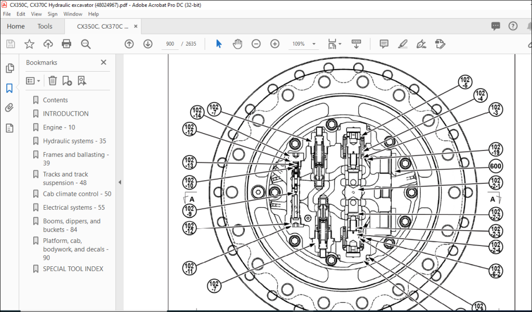
Task: Select the CX350C, CX370C document tab
Action: coord(102,26)
